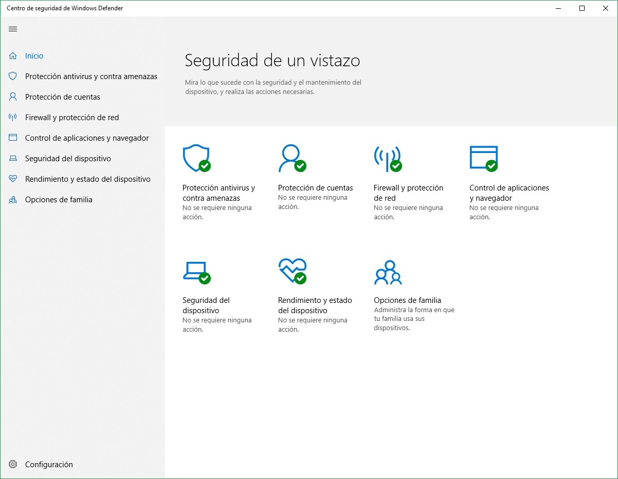Image resolution: width=618 pixels, height=479 pixels.
Task: Click 'Seguridad de un vistazo' heading
Action: pos(272,61)
